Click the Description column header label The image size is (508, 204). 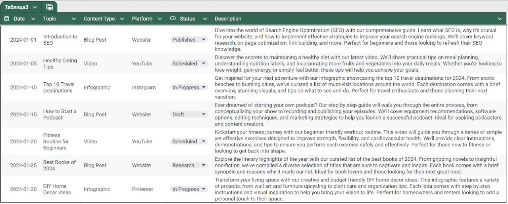(228, 19)
